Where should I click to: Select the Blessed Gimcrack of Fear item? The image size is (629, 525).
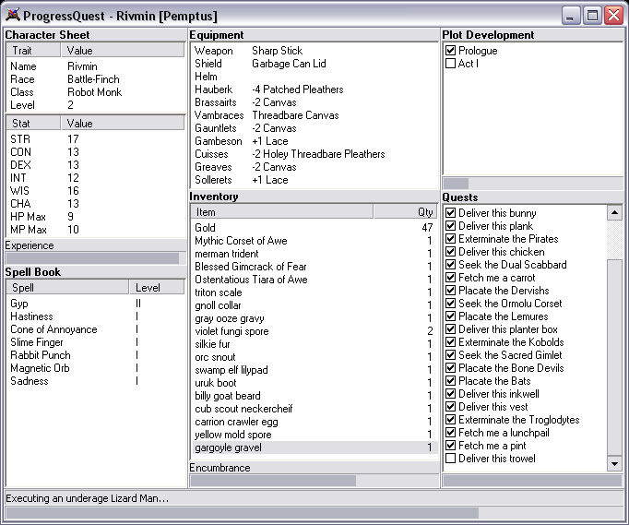pyautogui.click(x=314, y=267)
